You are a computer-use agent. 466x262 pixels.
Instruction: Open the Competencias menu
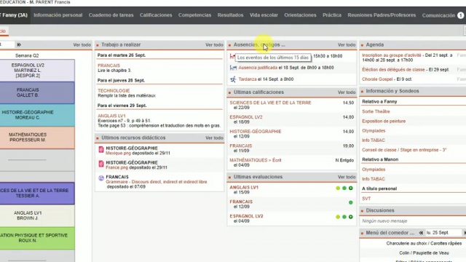(194, 15)
